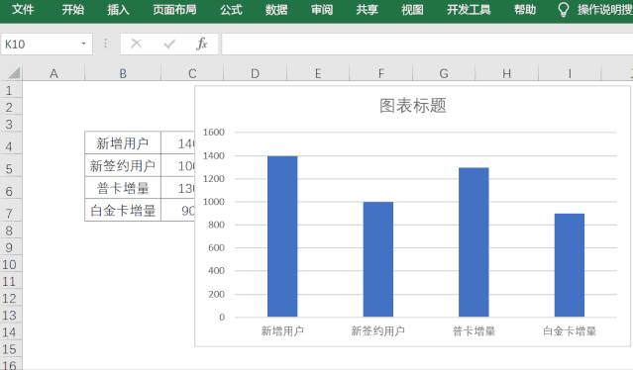Image resolution: width=633 pixels, height=370 pixels.
Task: Click the 白金卡增量 category axis label
Action: click(570, 331)
